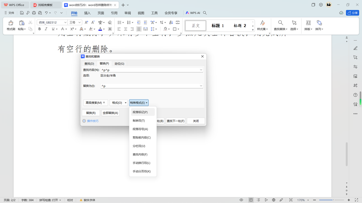Choose 制表符(T) from special format menu
The width and height of the screenshot is (362, 203).
tap(143, 121)
